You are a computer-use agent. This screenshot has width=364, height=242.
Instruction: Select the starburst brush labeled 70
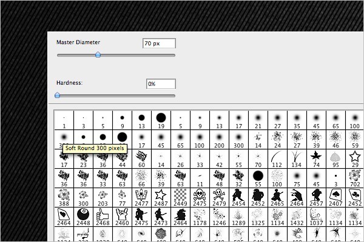coord(258,159)
